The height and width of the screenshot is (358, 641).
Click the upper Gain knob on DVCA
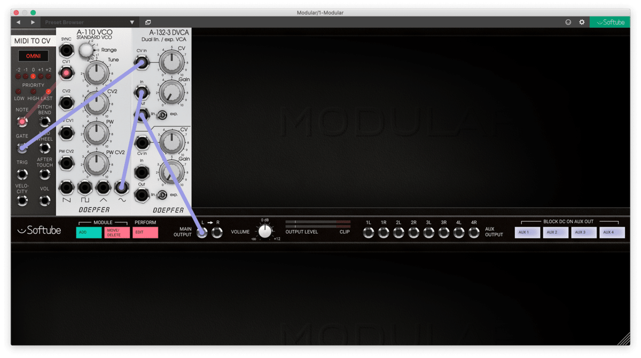[171, 93]
